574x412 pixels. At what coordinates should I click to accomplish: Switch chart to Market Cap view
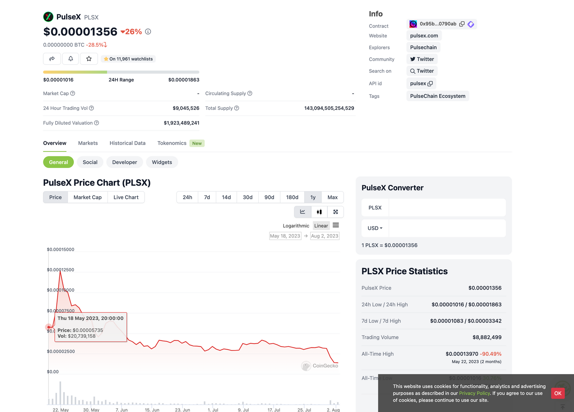pyautogui.click(x=87, y=197)
